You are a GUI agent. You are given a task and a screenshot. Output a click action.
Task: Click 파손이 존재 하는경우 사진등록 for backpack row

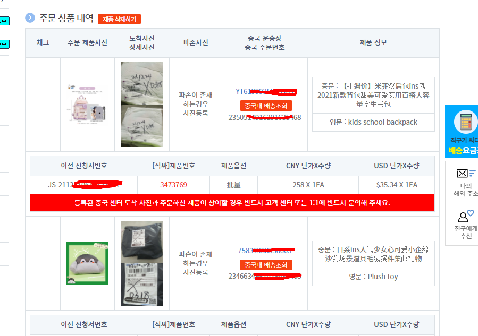(x=196, y=104)
